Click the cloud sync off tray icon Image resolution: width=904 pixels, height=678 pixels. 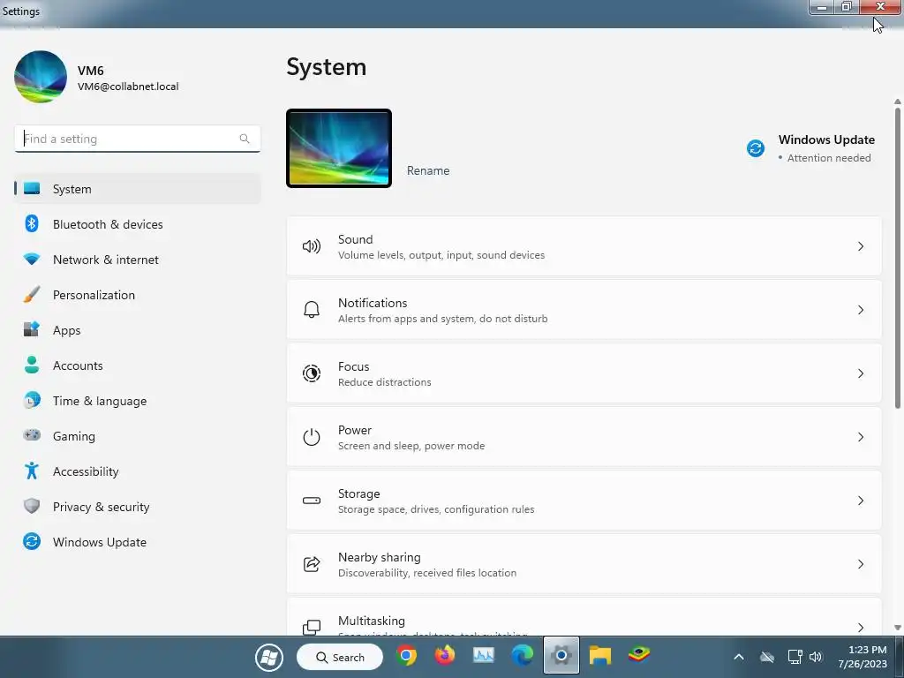767,657
